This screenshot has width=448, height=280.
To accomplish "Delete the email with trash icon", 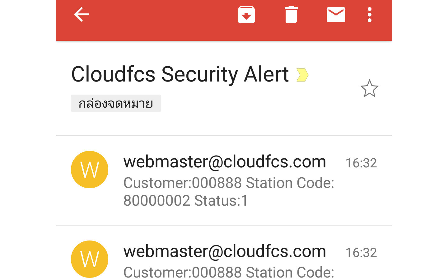I will 291,15.
